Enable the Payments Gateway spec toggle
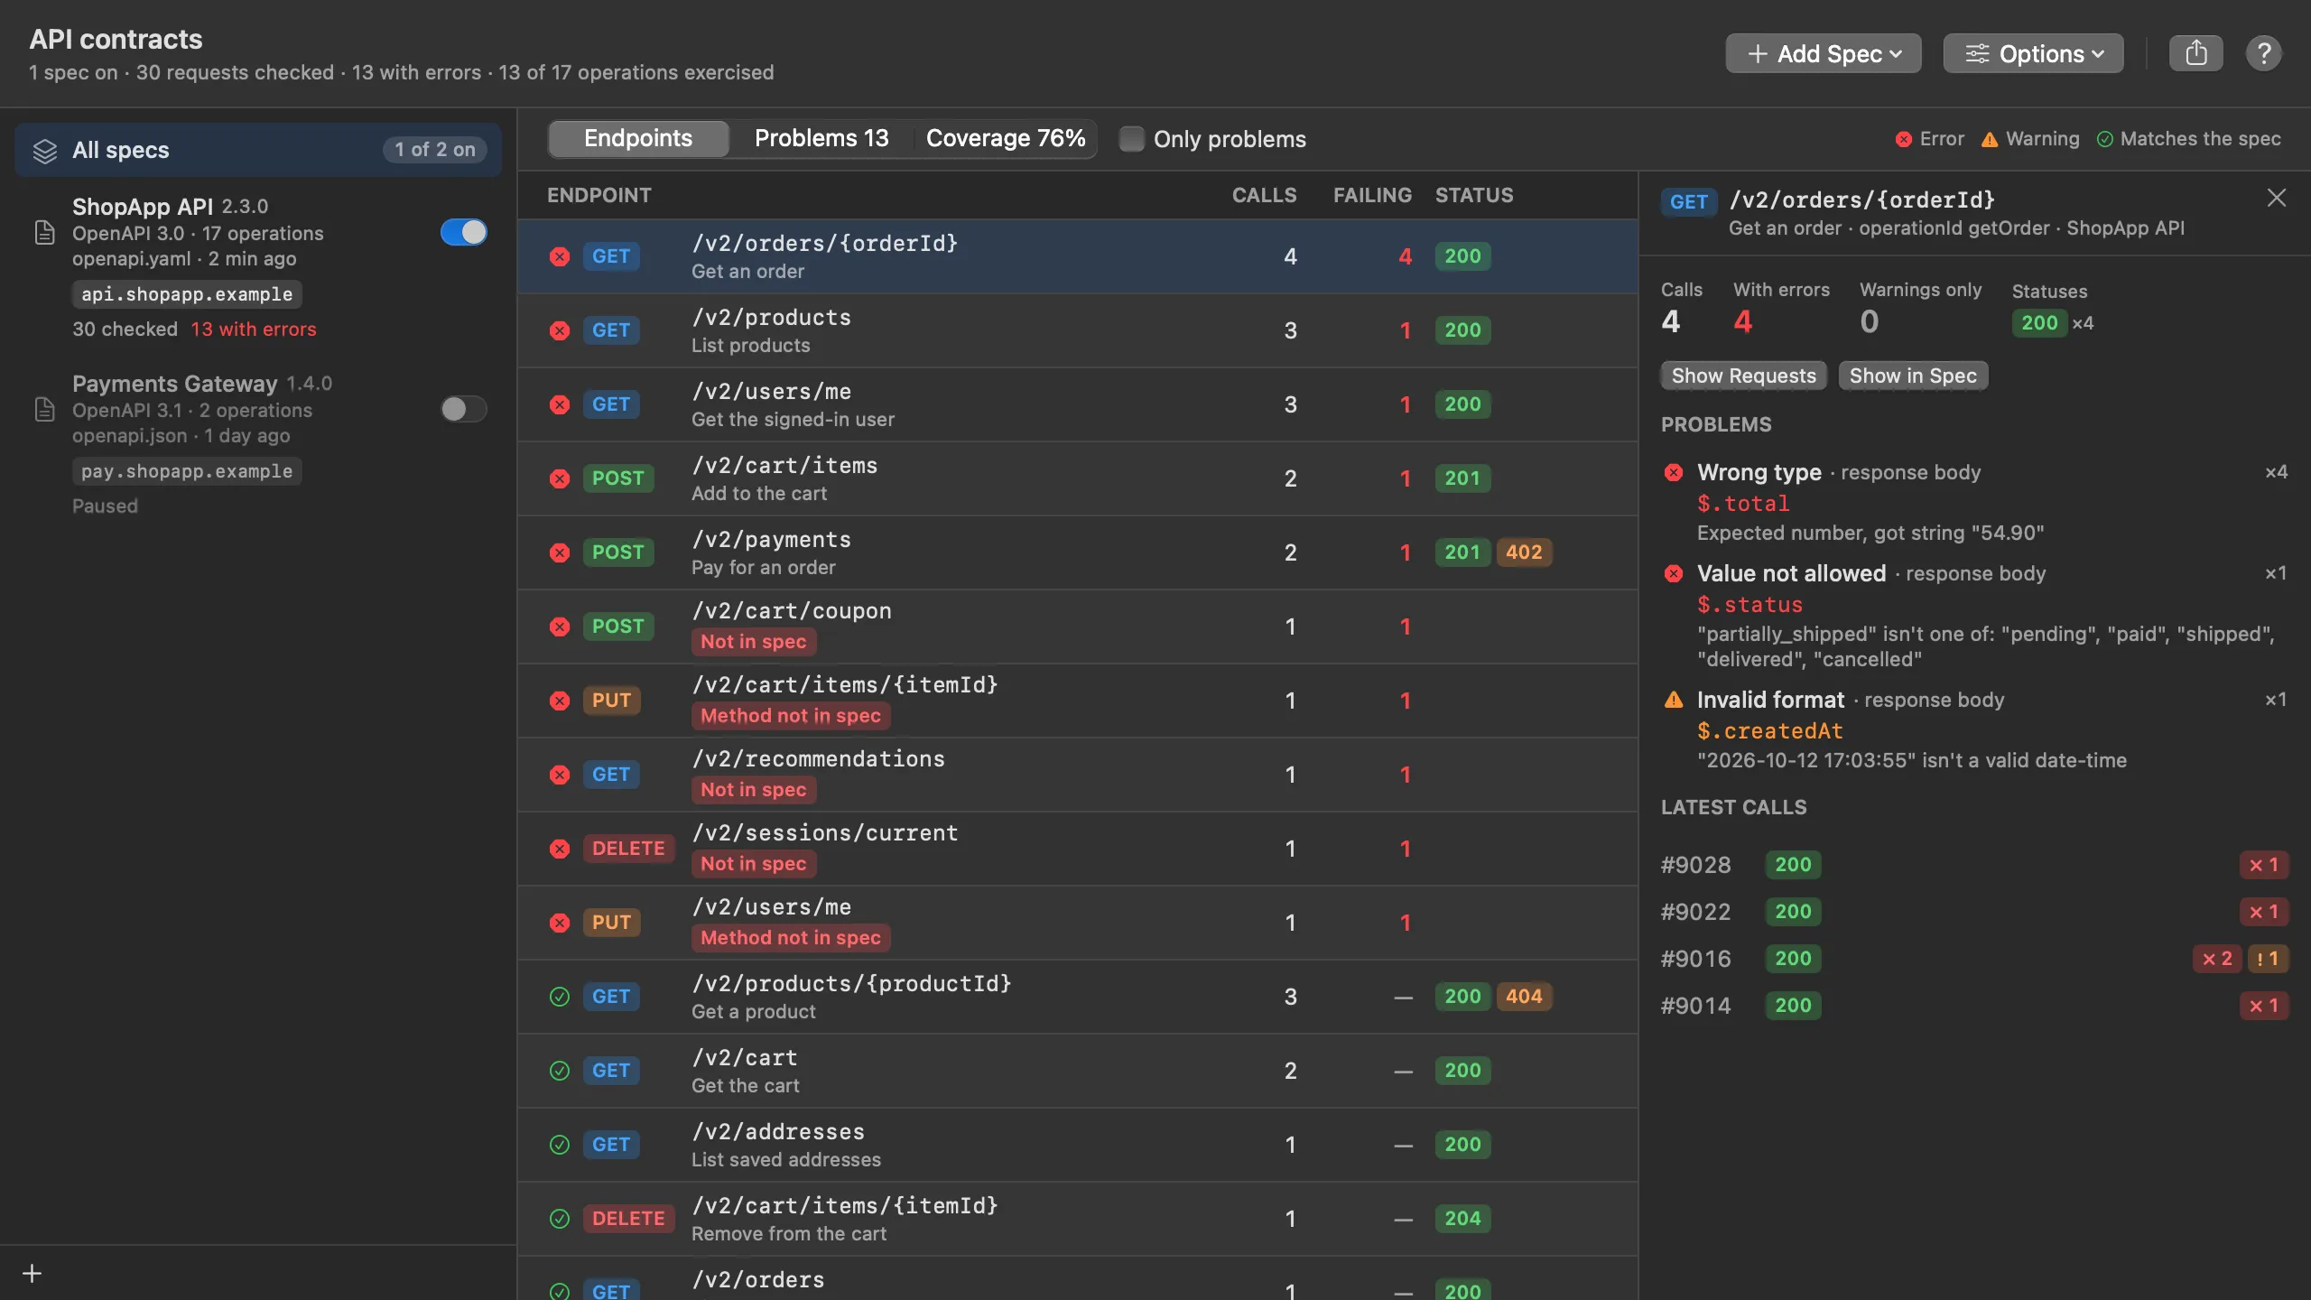2311x1300 pixels. (x=463, y=410)
